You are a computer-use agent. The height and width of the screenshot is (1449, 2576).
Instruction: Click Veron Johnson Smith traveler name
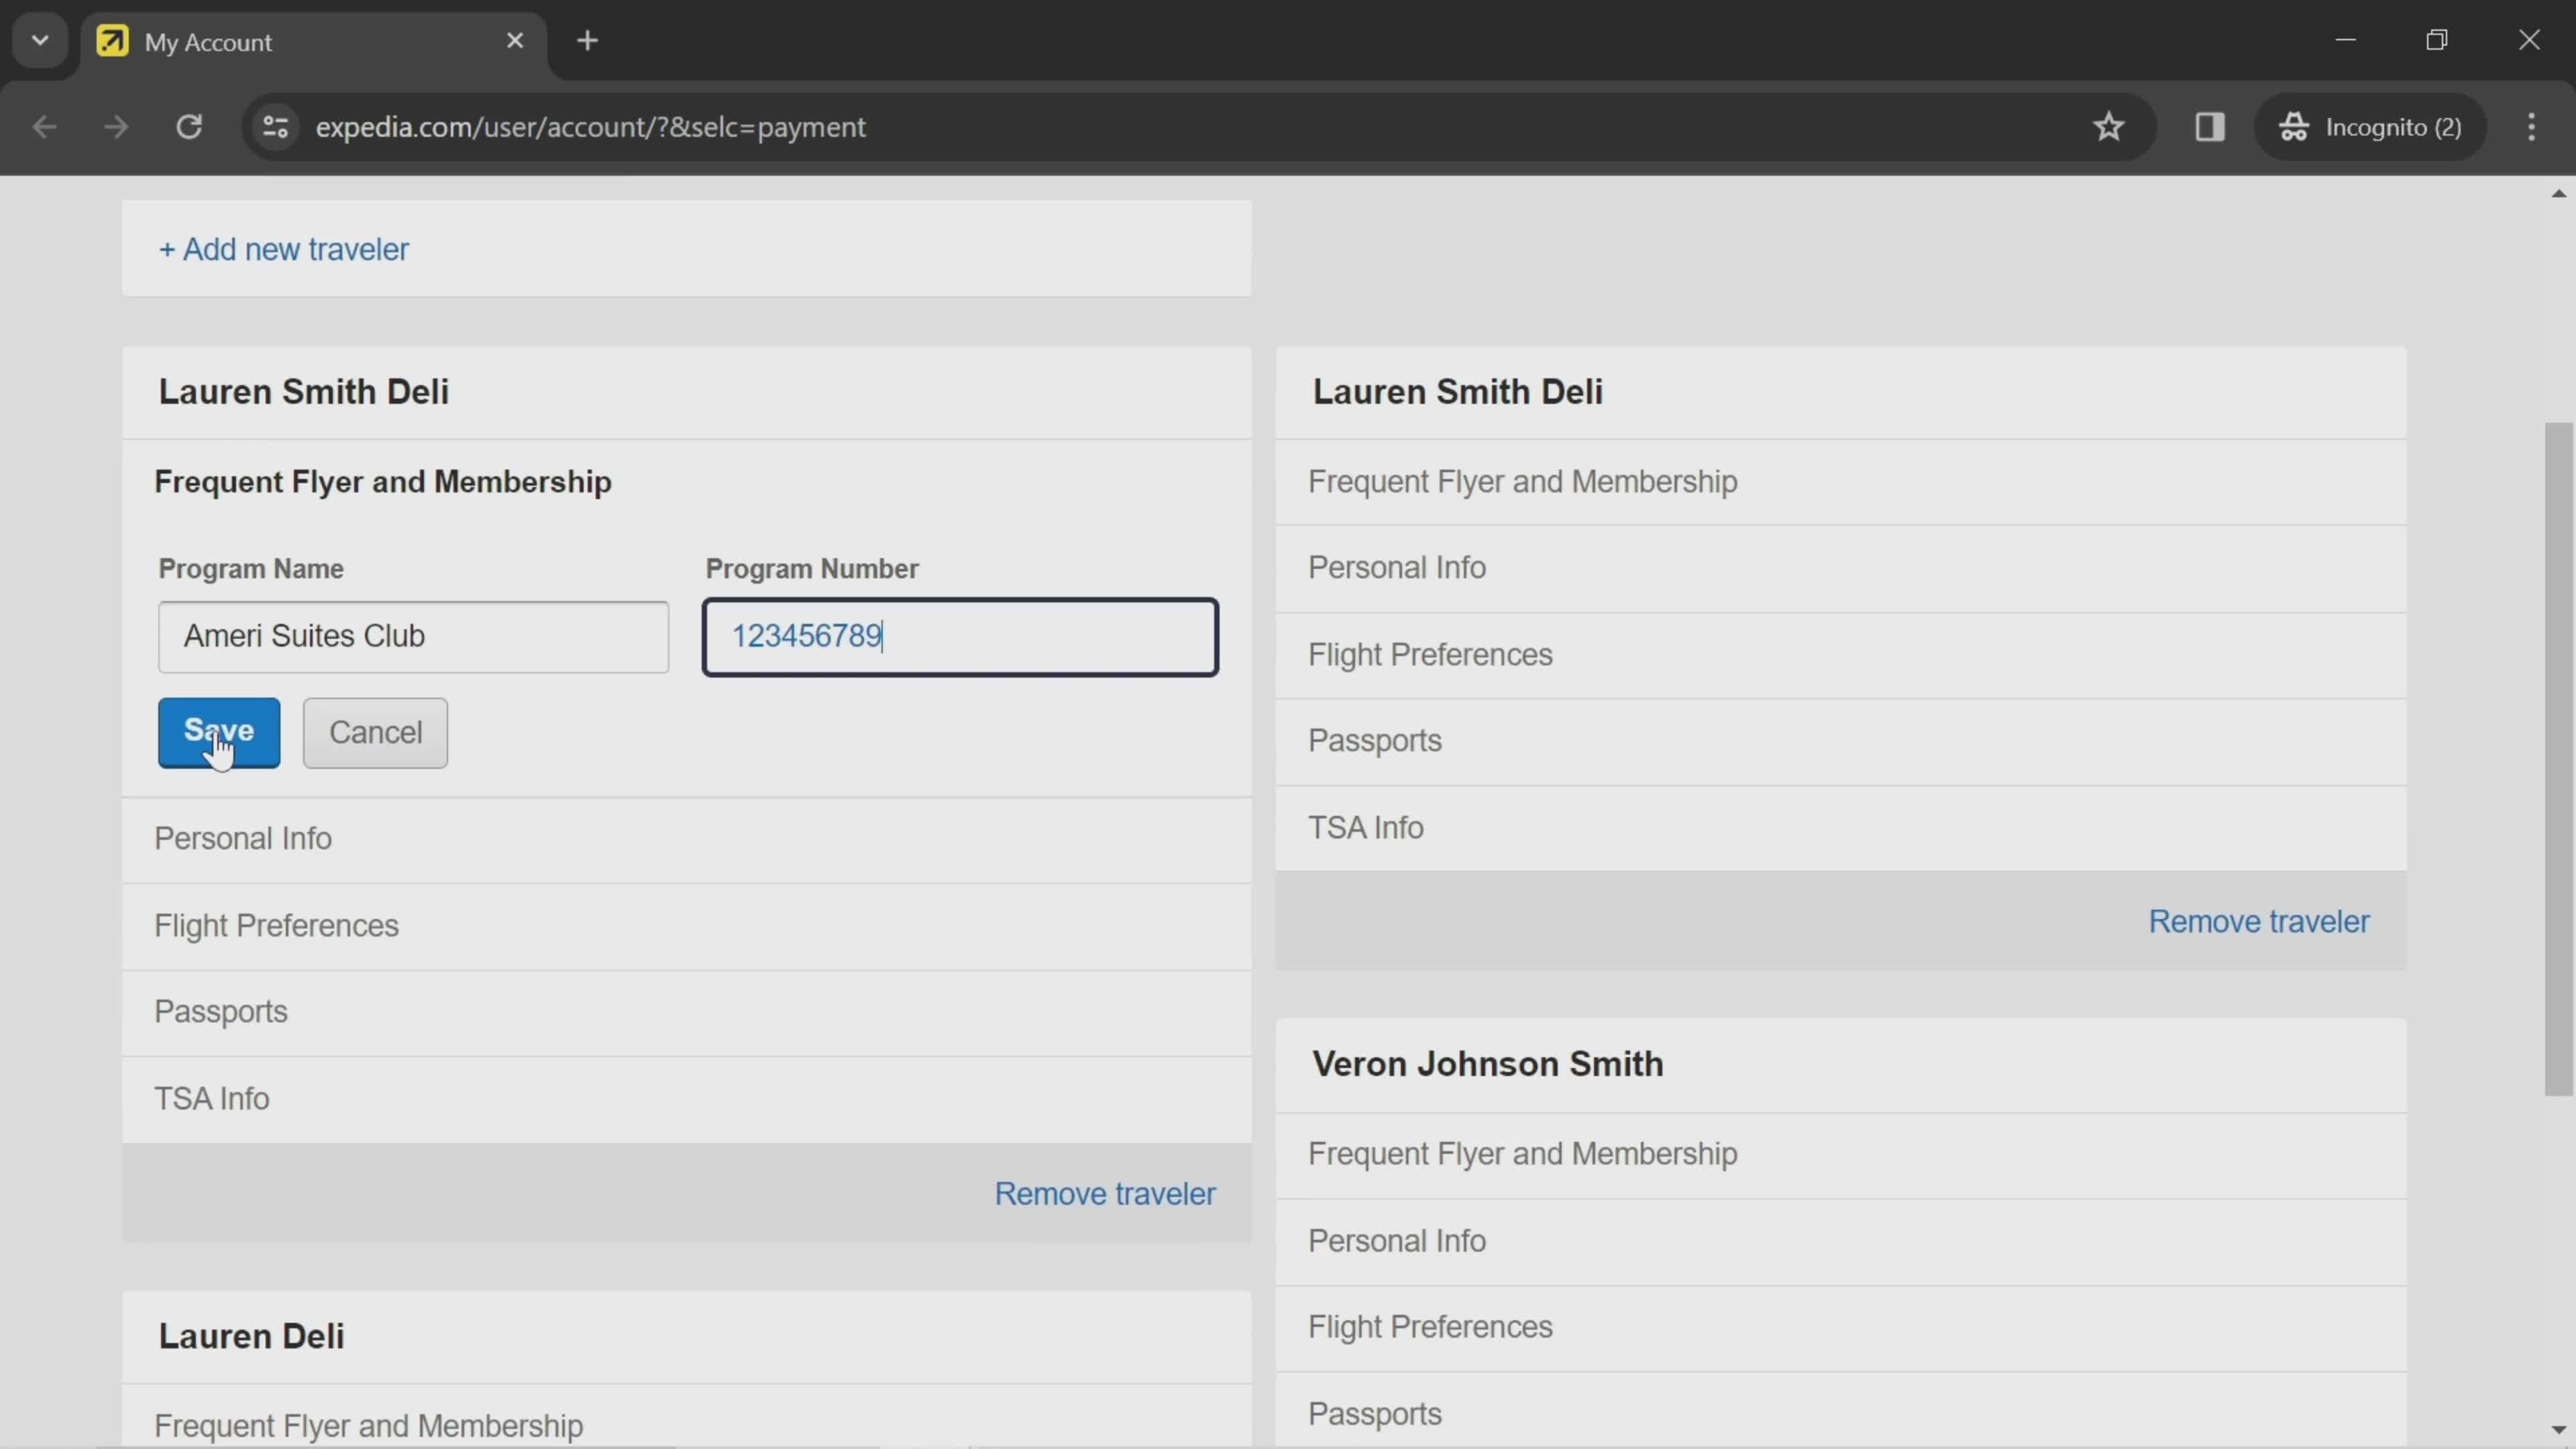pyautogui.click(x=1487, y=1064)
